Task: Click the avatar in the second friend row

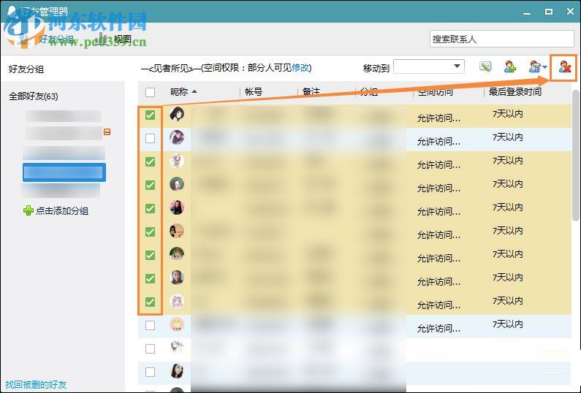Action: [x=177, y=137]
